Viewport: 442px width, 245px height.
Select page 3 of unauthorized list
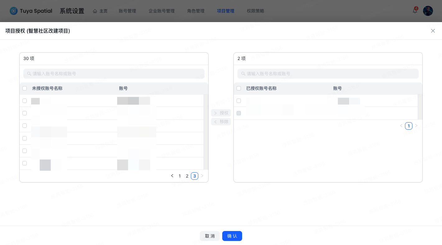point(195,176)
